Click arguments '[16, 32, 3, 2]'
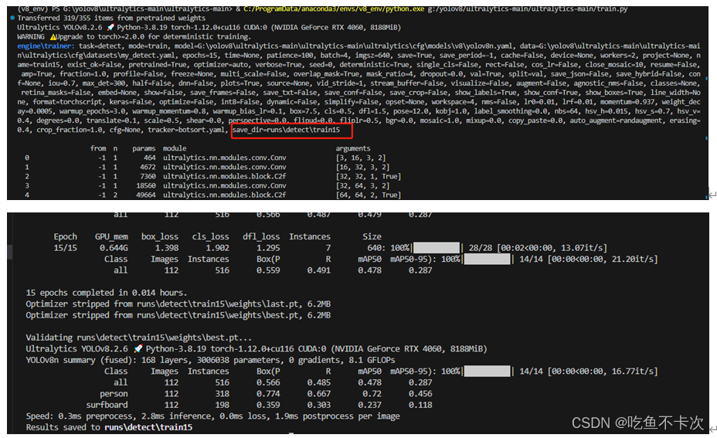Viewport: 717px width, 438px height. pos(362,168)
